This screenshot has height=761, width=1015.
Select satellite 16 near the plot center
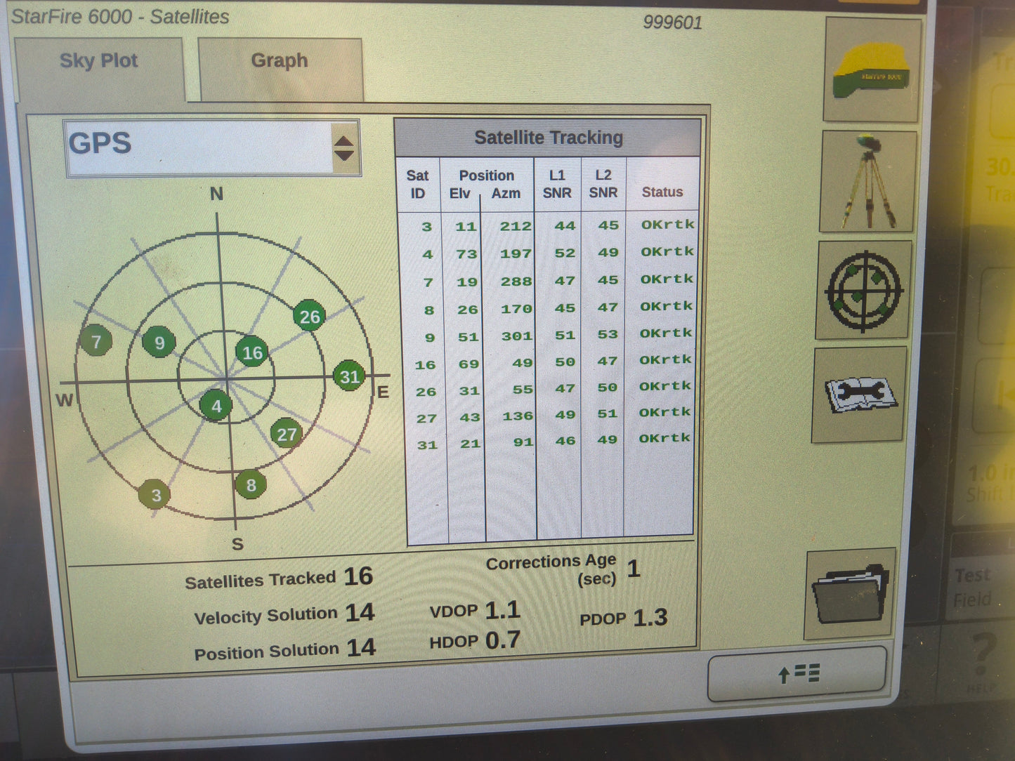tap(252, 353)
